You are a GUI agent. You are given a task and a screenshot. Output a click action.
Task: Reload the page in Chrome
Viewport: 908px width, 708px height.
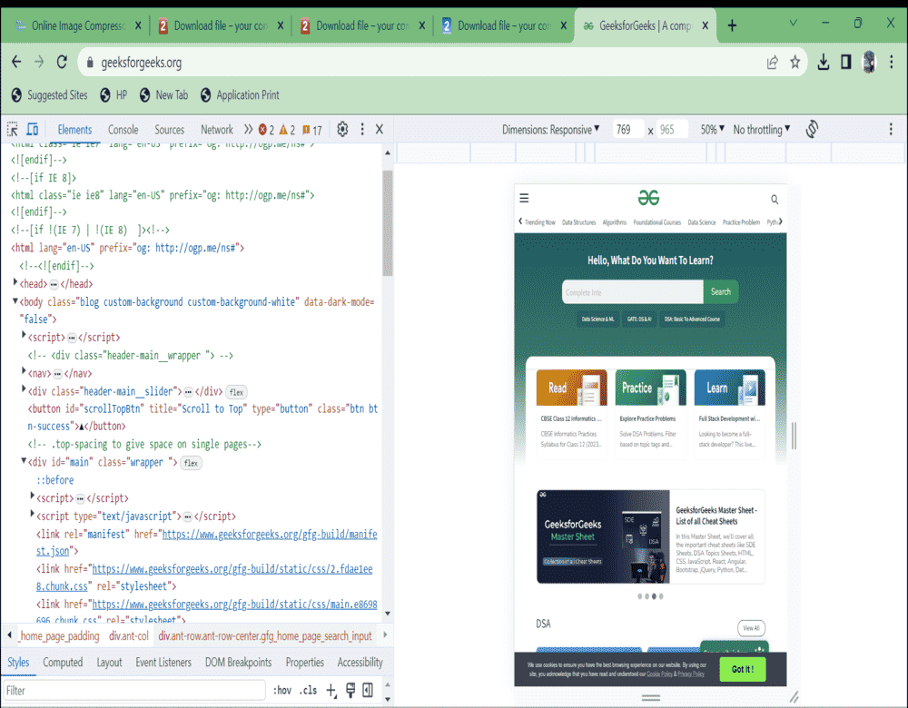pos(62,62)
